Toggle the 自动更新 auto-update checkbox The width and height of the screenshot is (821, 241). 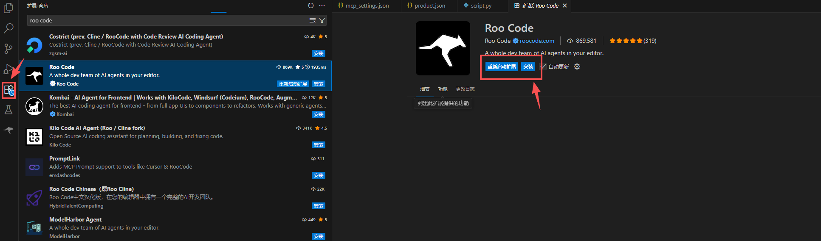(543, 66)
